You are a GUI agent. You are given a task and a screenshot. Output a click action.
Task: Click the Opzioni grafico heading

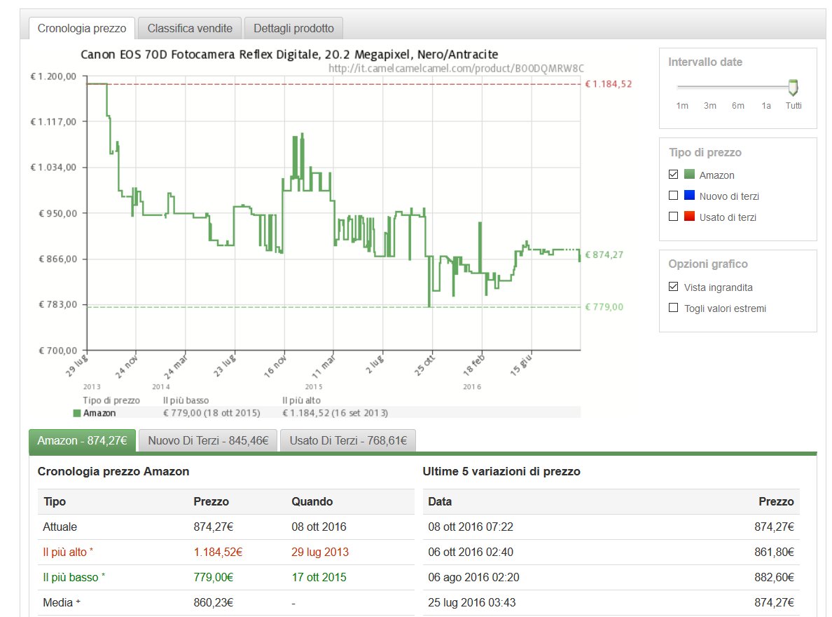coord(708,264)
